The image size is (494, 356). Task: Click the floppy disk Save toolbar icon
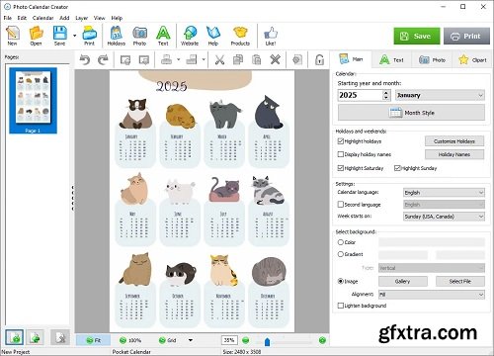pyautogui.click(x=59, y=36)
